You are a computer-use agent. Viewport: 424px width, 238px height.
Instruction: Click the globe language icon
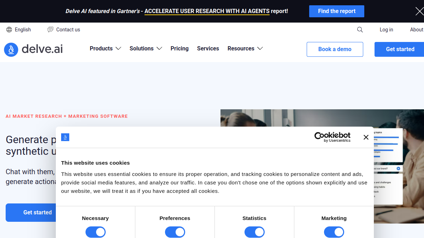point(9,30)
